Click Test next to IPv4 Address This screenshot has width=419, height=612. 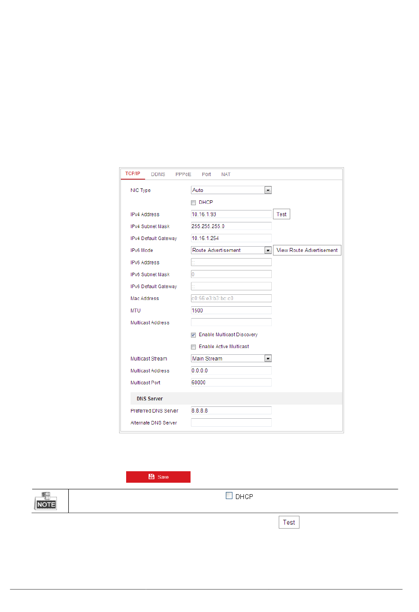point(281,214)
